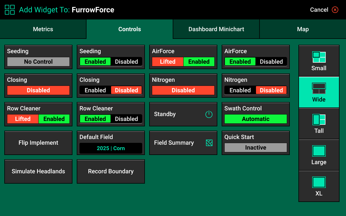Select the XL widget size icon

point(319,182)
